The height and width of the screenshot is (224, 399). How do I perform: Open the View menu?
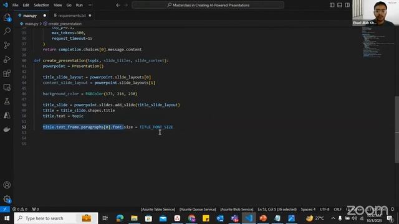58,5
